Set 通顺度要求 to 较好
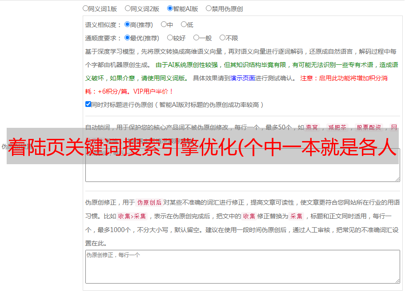 point(170,38)
